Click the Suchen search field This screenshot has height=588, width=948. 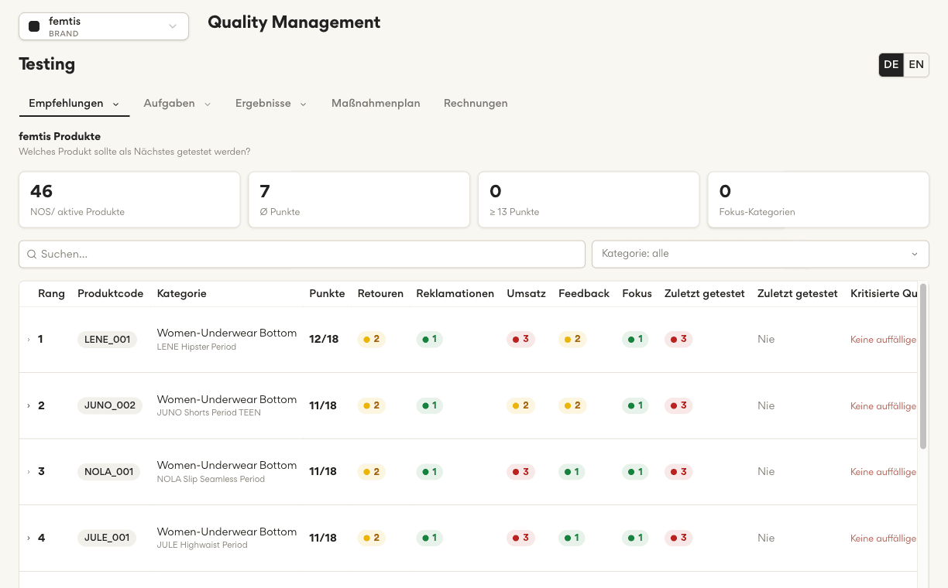302,254
